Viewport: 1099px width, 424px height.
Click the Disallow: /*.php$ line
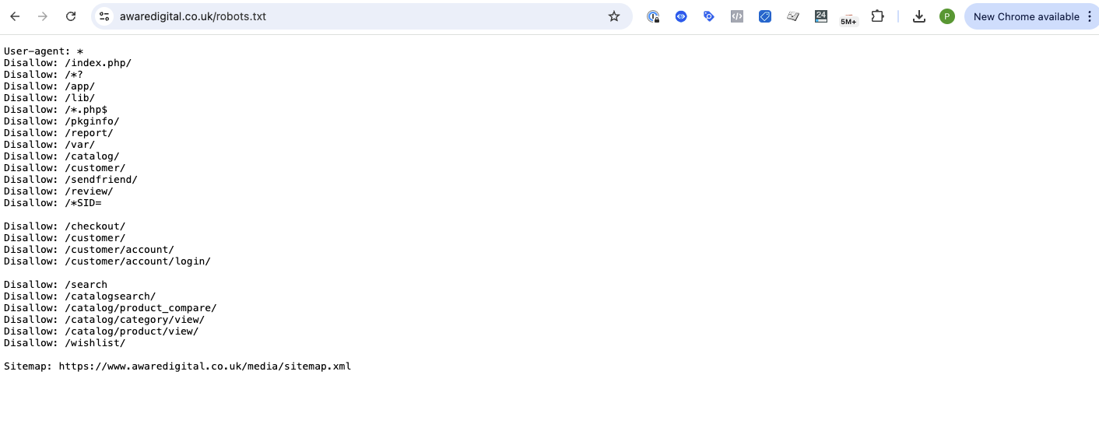[x=55, y=110]
